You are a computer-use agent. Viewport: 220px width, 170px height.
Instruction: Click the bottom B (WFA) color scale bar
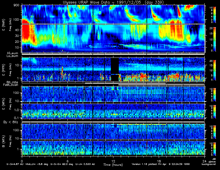coord(215,149)
